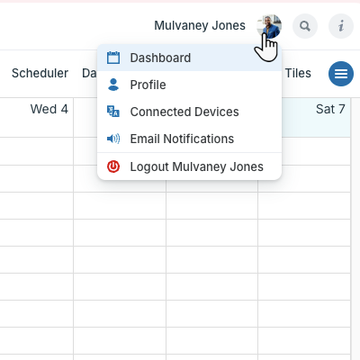360x360 pixels.
Task: Open Profile from the user menu
Action: [x=190, y=85]
